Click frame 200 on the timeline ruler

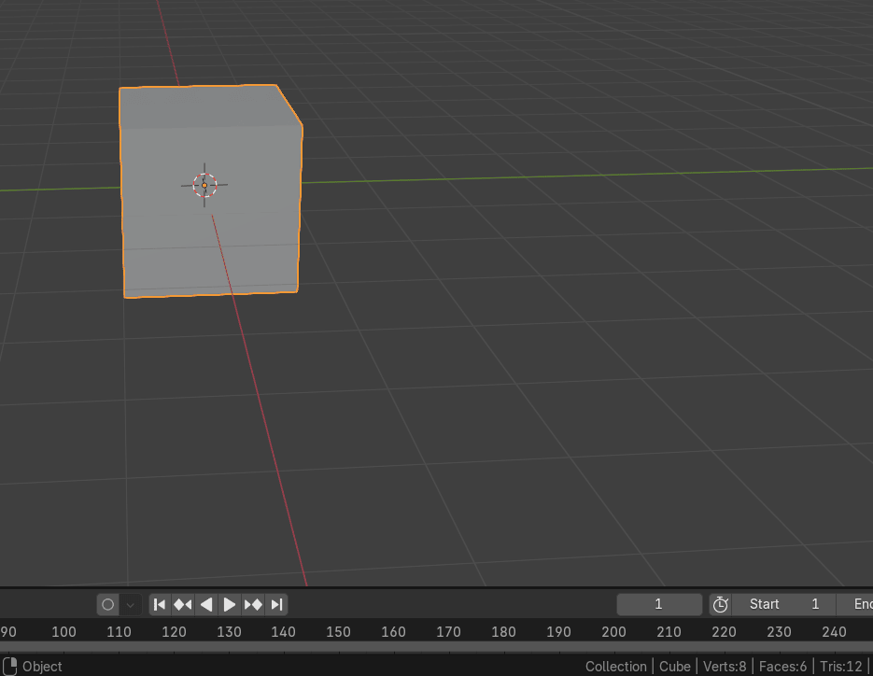[x=613, y=632]
